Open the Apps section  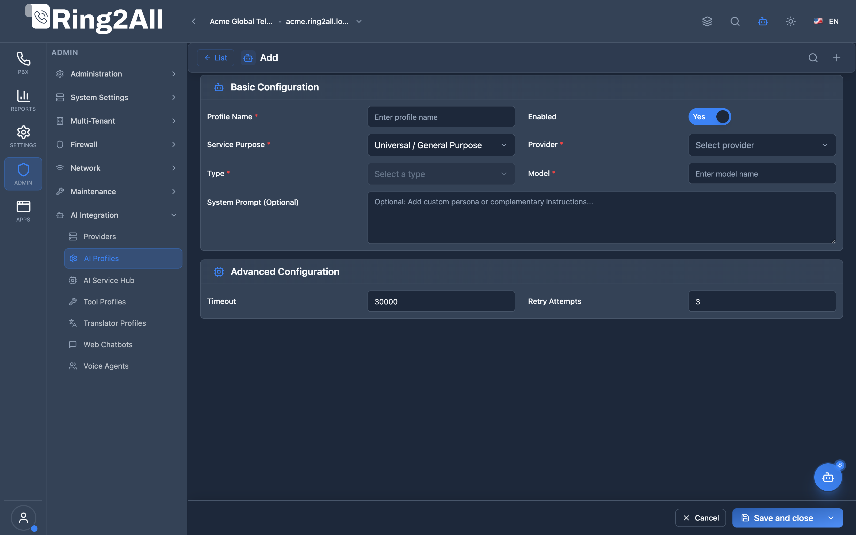(23, 211)
